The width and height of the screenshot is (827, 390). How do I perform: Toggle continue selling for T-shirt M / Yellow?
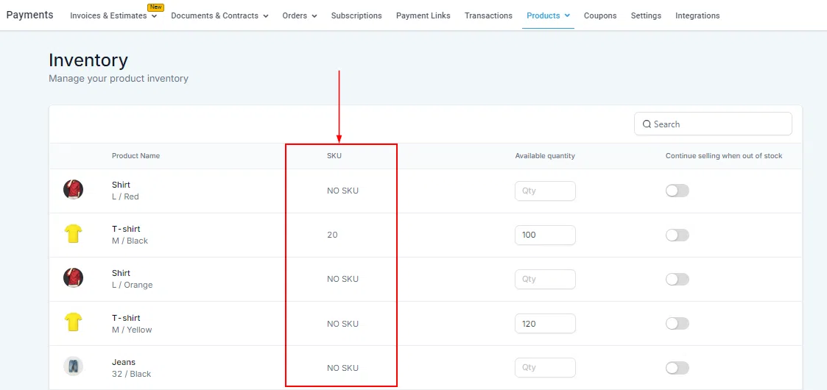click(x=678, y=324)
